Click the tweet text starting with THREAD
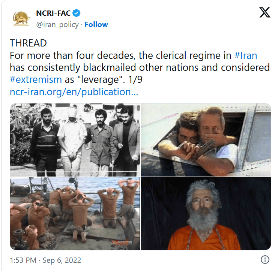Viewport: 275px width, 271px height. (140, 67)
